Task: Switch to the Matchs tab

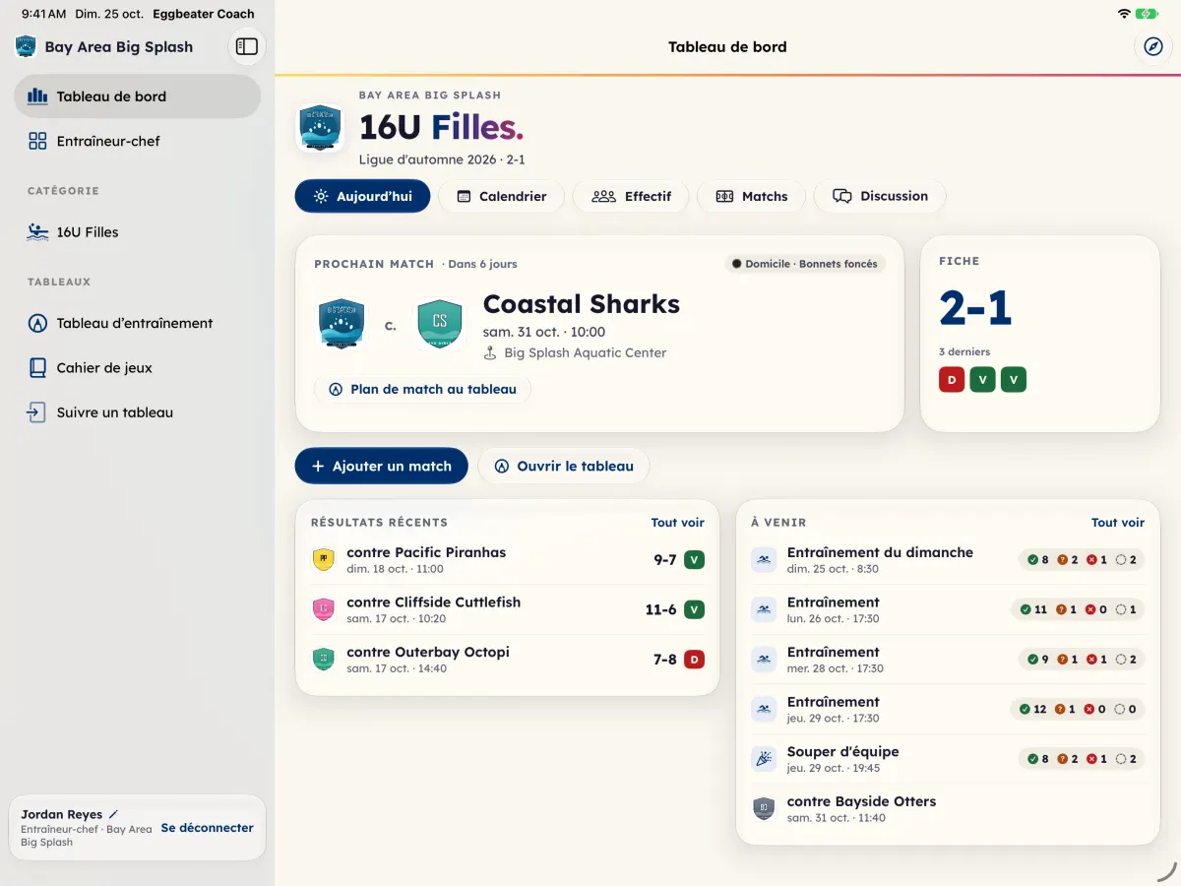Action: pos(751,196)
